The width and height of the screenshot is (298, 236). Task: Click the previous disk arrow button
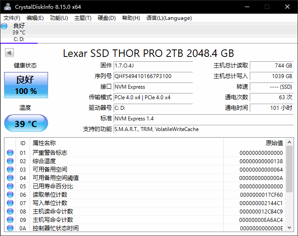pos(9,53)
